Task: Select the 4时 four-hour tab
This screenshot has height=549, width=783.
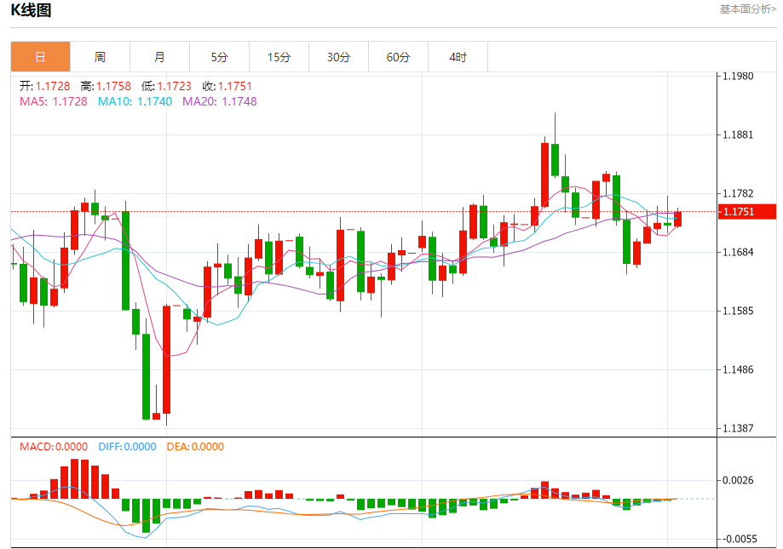Action: (458, 57)
